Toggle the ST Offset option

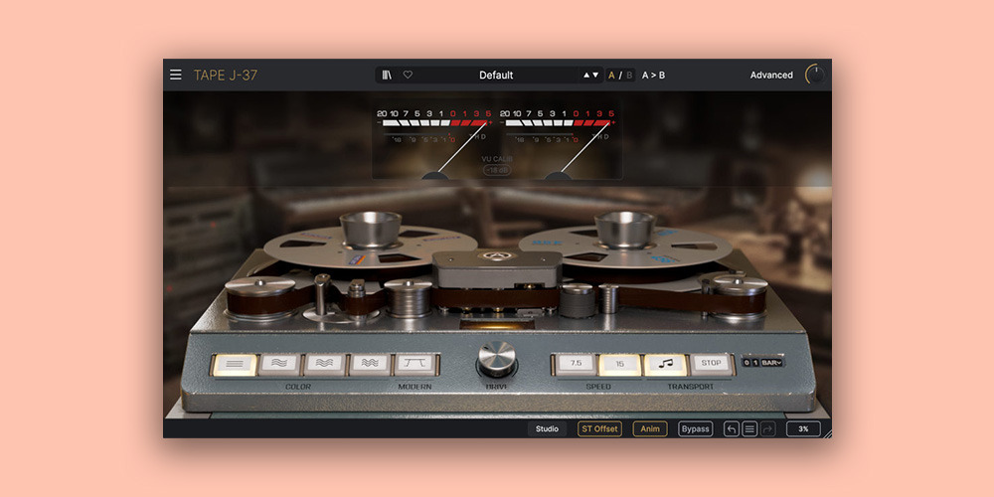[x=599, y=428]
